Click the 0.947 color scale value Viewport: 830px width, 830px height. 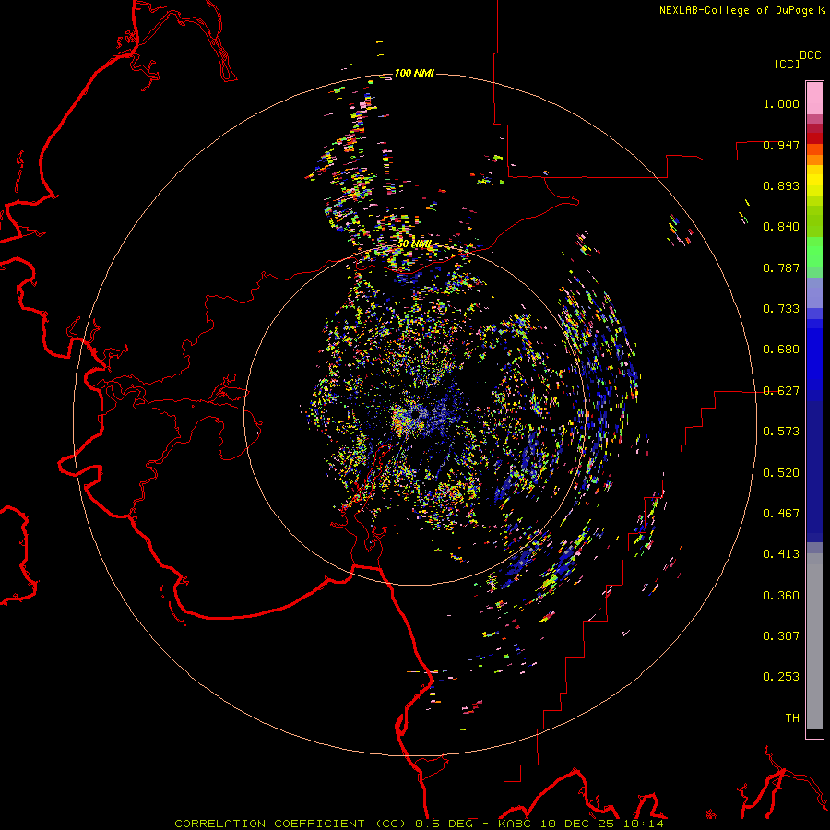(781, 145)
